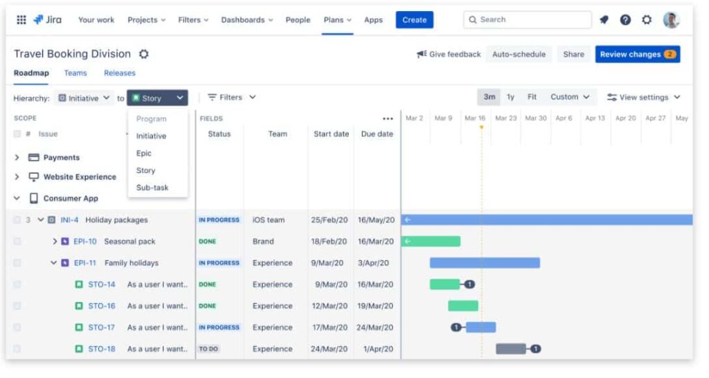Open the Projects menu
709x378 pixels.
pyautogui.click(x=147, y=20)
